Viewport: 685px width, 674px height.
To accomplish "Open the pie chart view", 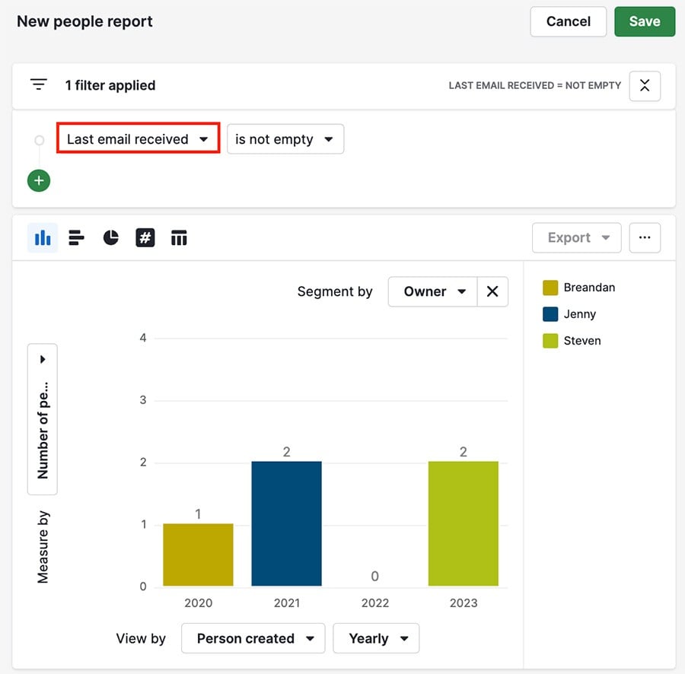I will 110,237.
